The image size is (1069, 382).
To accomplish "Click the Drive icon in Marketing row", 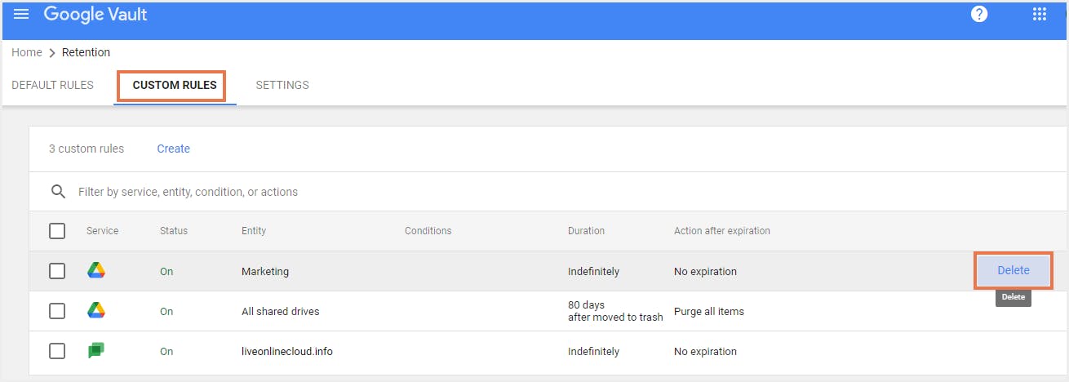I will (96, 271).
